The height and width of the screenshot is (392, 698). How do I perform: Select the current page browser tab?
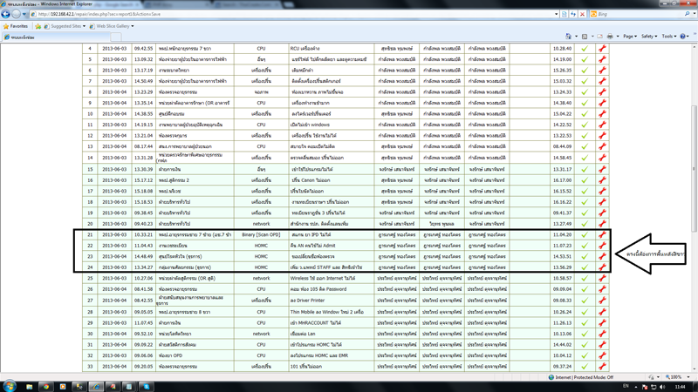point(56,37)
